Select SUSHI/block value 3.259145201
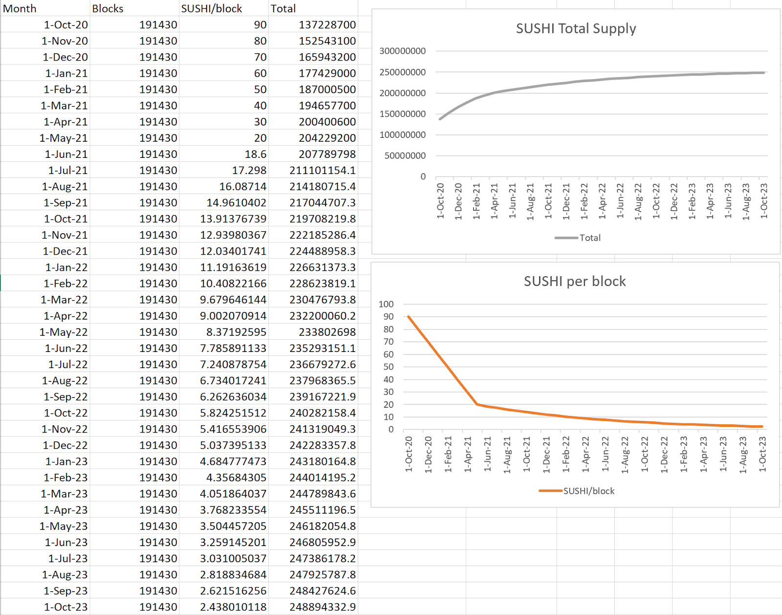 (x=224, y=542)
